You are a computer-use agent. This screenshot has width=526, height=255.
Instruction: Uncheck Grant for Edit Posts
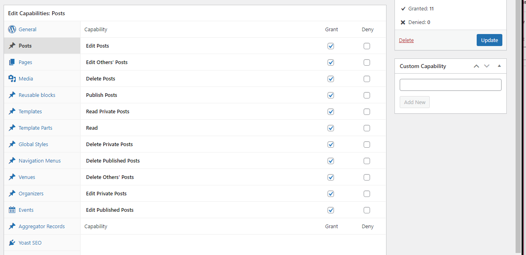coord(331,46)
